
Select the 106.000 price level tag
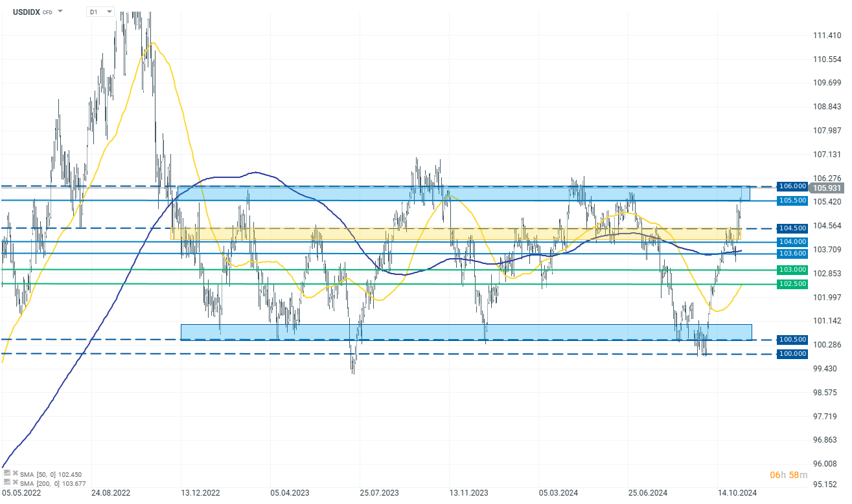pyautogui.click(x=794, y=186)
